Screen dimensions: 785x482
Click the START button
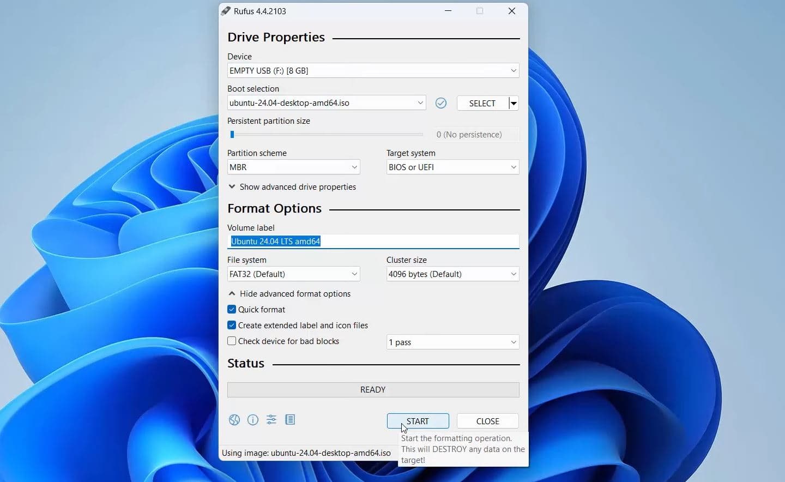pyautogui.click(x=418, y=421)
